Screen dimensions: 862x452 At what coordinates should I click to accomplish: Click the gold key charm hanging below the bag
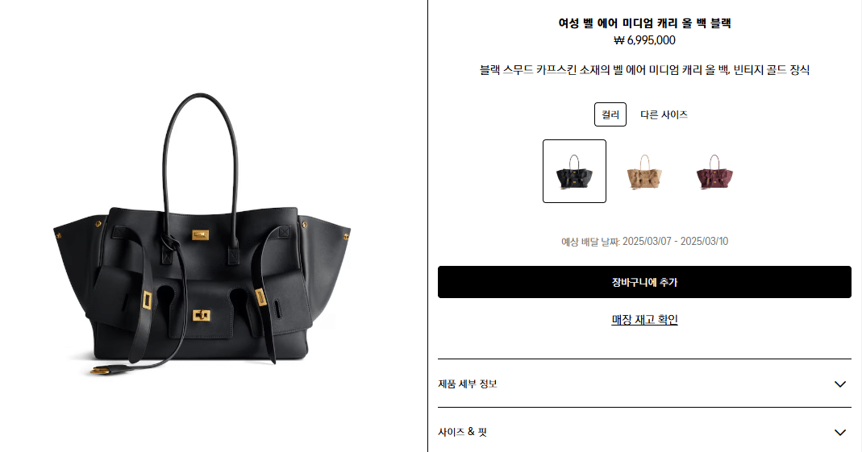105,371
